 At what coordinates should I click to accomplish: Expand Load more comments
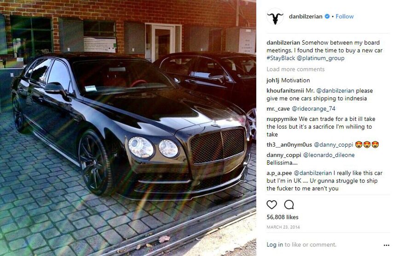click(x=295, y=69)
